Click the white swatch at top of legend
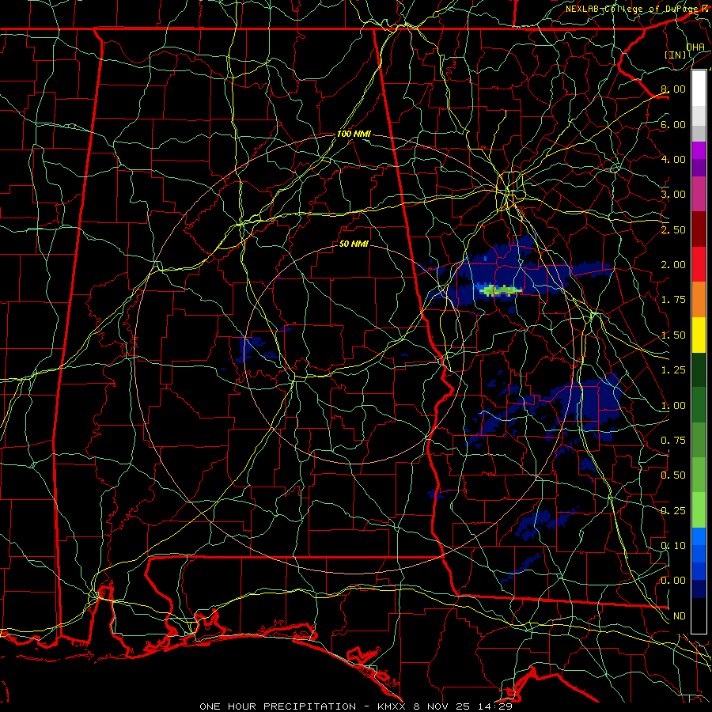Screen dimensions: 712x712 pyautogui.click(x=699, y=89)
